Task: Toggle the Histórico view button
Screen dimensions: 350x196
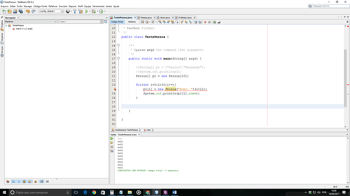Action: (x=132, y=22)
